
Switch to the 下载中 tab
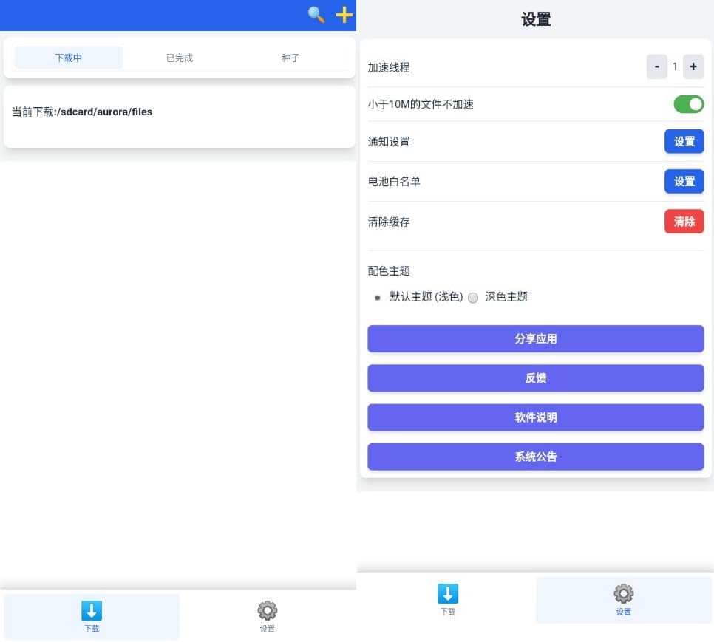(x=69, y=58)
